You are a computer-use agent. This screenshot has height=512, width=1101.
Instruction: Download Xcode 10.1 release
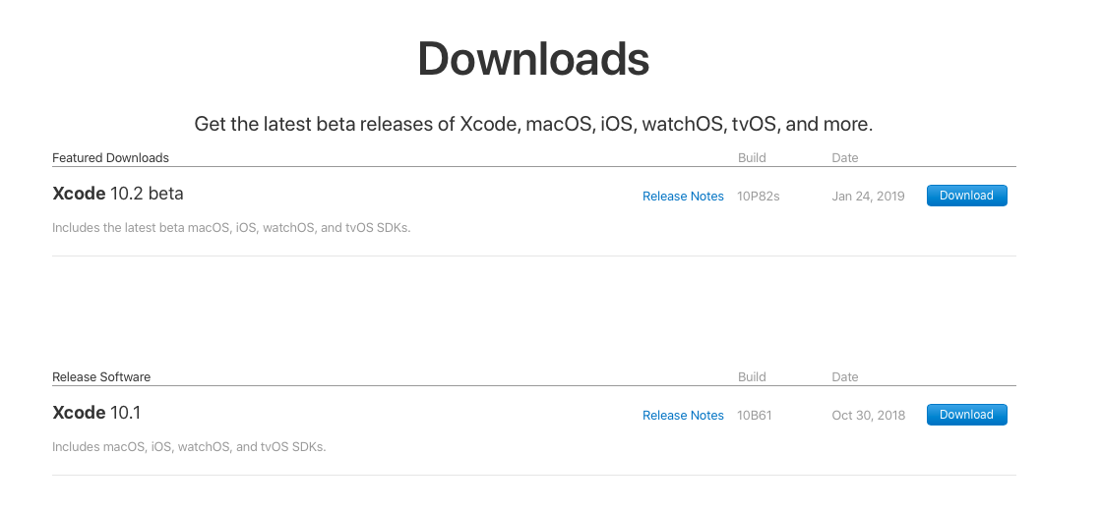(x=967, y=415)
